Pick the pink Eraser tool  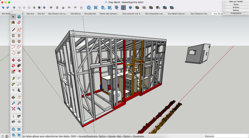(x=19, y=23)
